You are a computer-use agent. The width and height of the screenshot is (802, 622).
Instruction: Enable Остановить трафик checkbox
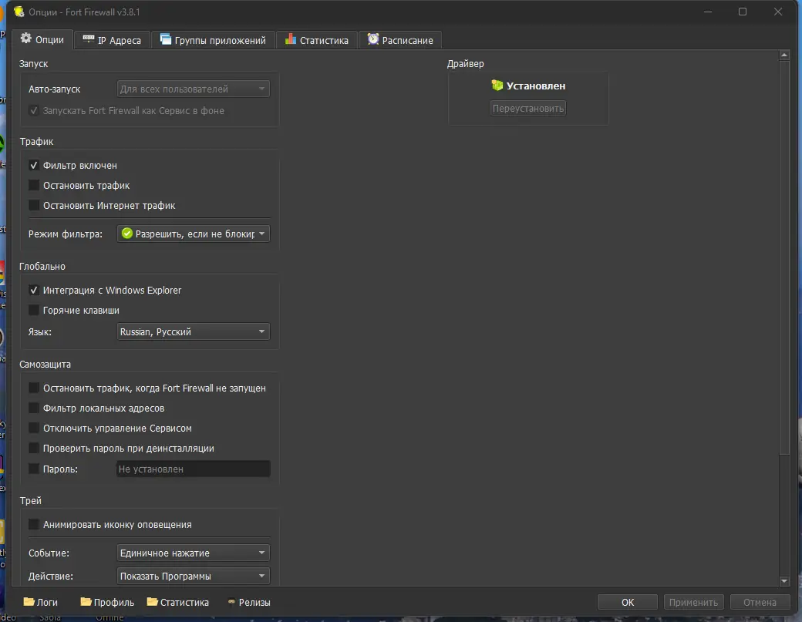34,186
